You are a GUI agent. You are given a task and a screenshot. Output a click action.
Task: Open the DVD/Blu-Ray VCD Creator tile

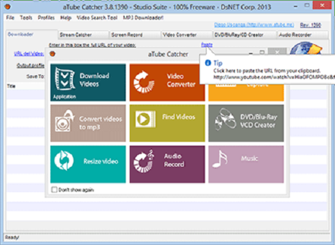pos(246,123)
